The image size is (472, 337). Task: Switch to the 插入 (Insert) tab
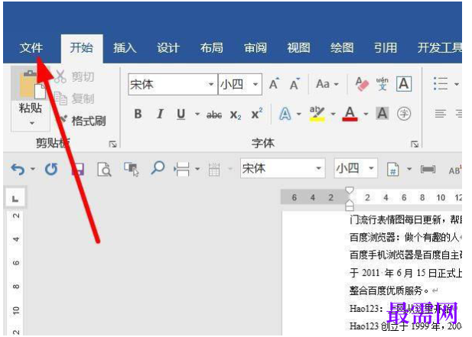pyautogui.click(x=125, y=48)
